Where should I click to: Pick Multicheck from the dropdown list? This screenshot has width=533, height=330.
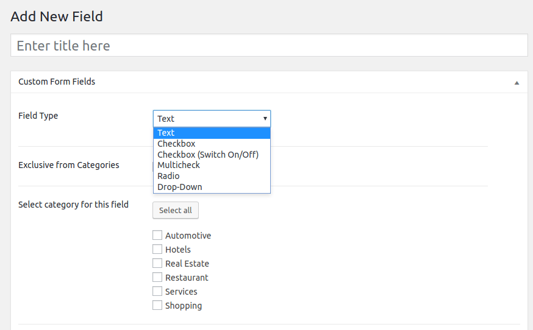pos(179,165)
